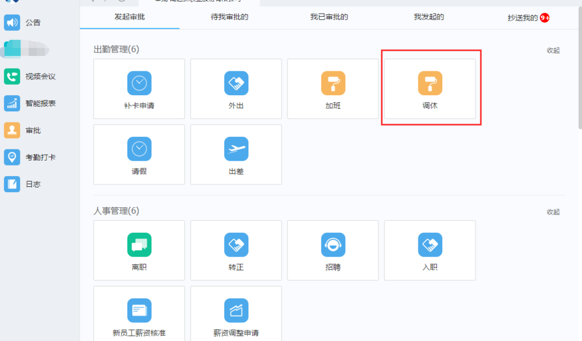Image resolution: width=582 pixels, height=341 pixels.
Task: Click the 9+ unread badge
Action: pyautogui.click(x=545, y=17)
